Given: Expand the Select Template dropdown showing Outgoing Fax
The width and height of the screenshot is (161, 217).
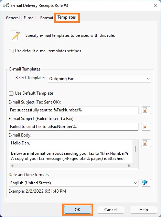Looking at the screenshot, I should [99, 79].
